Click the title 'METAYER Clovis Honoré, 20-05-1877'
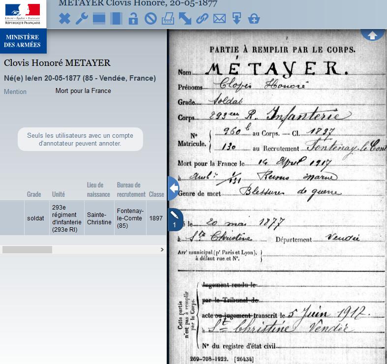The width and height of the screenshot is (387, 364). (x=138, y=3)
